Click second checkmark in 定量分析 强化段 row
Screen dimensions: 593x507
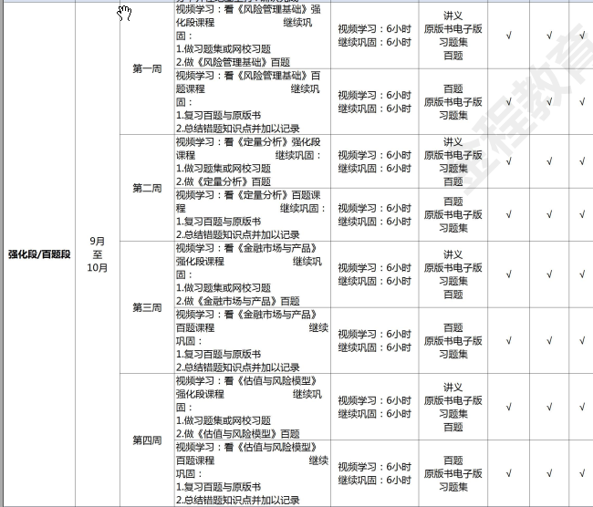549,161
